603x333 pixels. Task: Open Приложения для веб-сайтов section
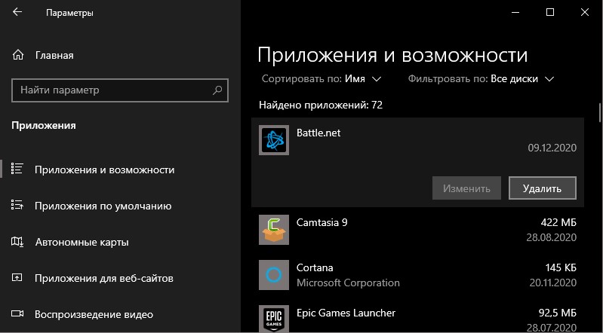104,279
